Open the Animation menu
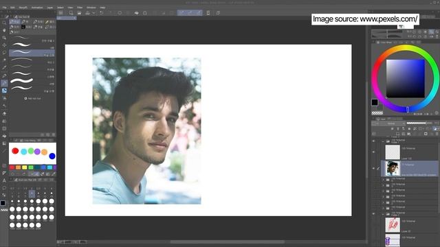The width and height of the screenshot is (440, 247). pyautogui.click(x=37, y=8)
